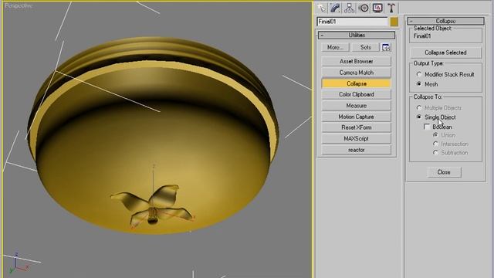Viewport: 494px width, 278px height.
Task: Open the Measure utility
Action: point(357,106)
